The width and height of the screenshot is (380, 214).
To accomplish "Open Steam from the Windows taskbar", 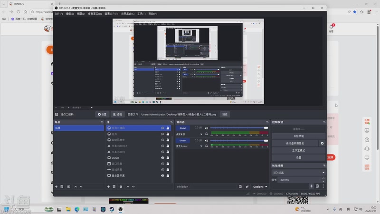I will point(112,209).
